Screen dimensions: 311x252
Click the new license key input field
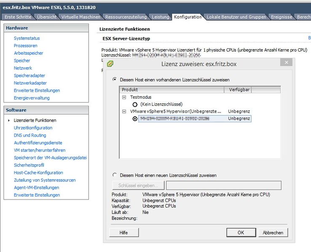pyautogui.click(x=223, y=185)
